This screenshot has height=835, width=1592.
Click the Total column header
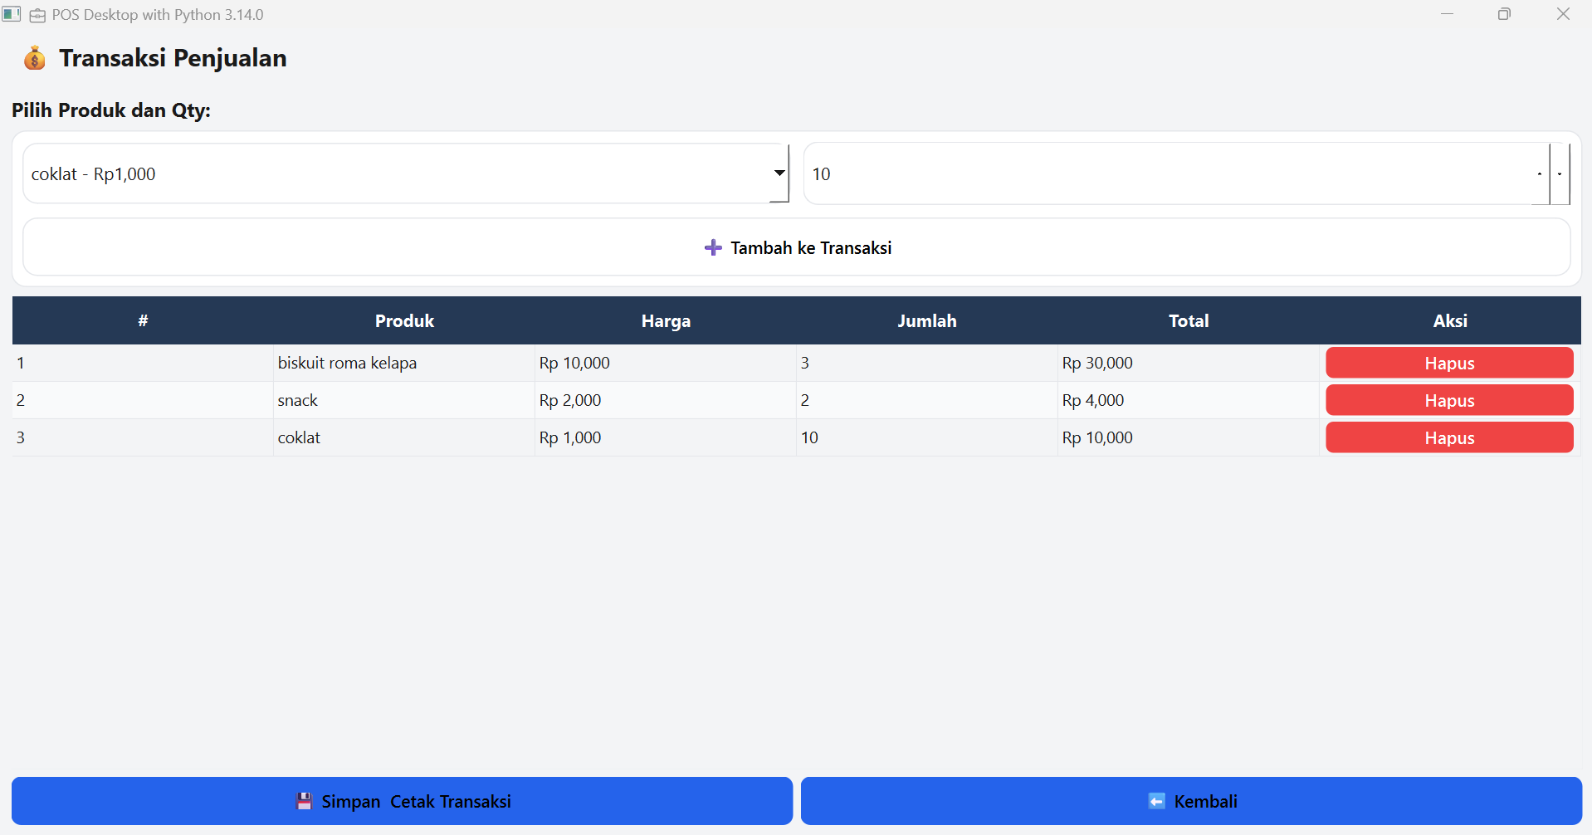pyautogui.click(x=1188, y=320)
